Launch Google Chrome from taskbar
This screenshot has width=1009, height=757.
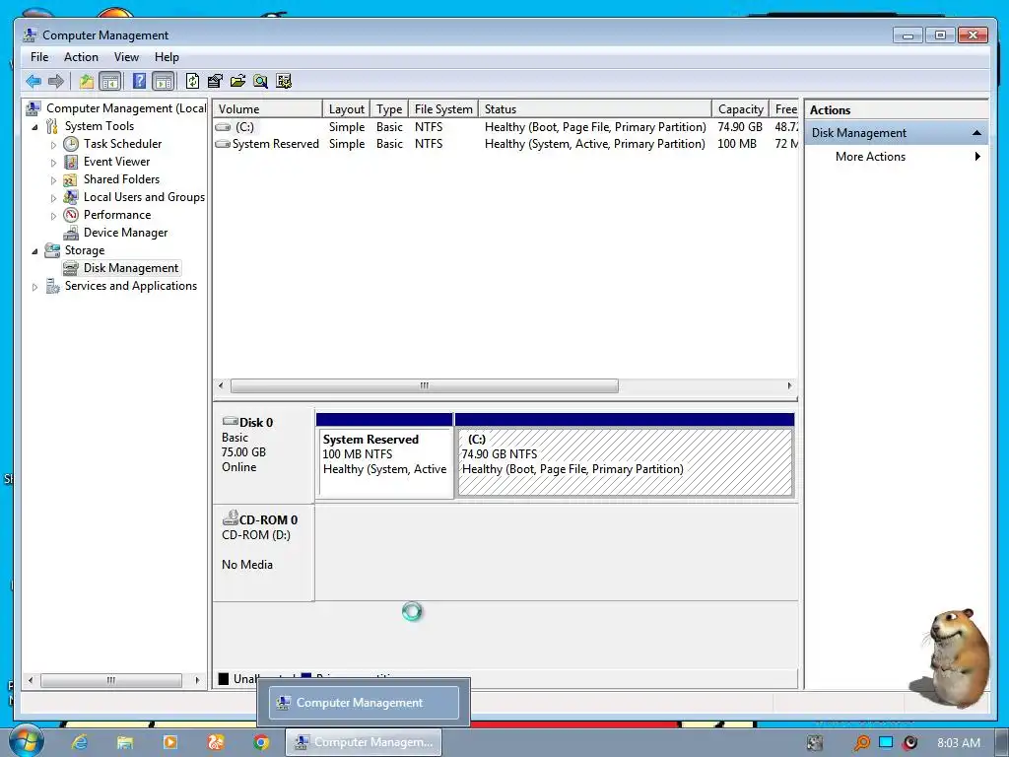click(x=260, y=742)
